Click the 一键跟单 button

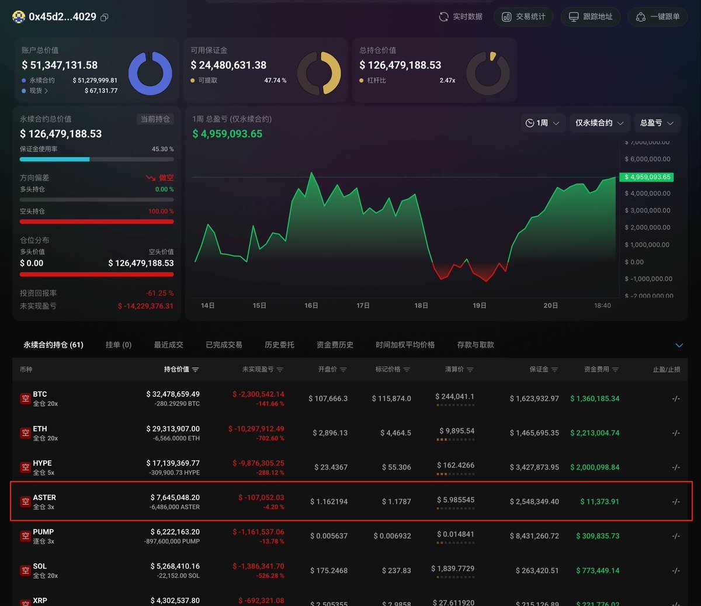(x=658, y=17)
